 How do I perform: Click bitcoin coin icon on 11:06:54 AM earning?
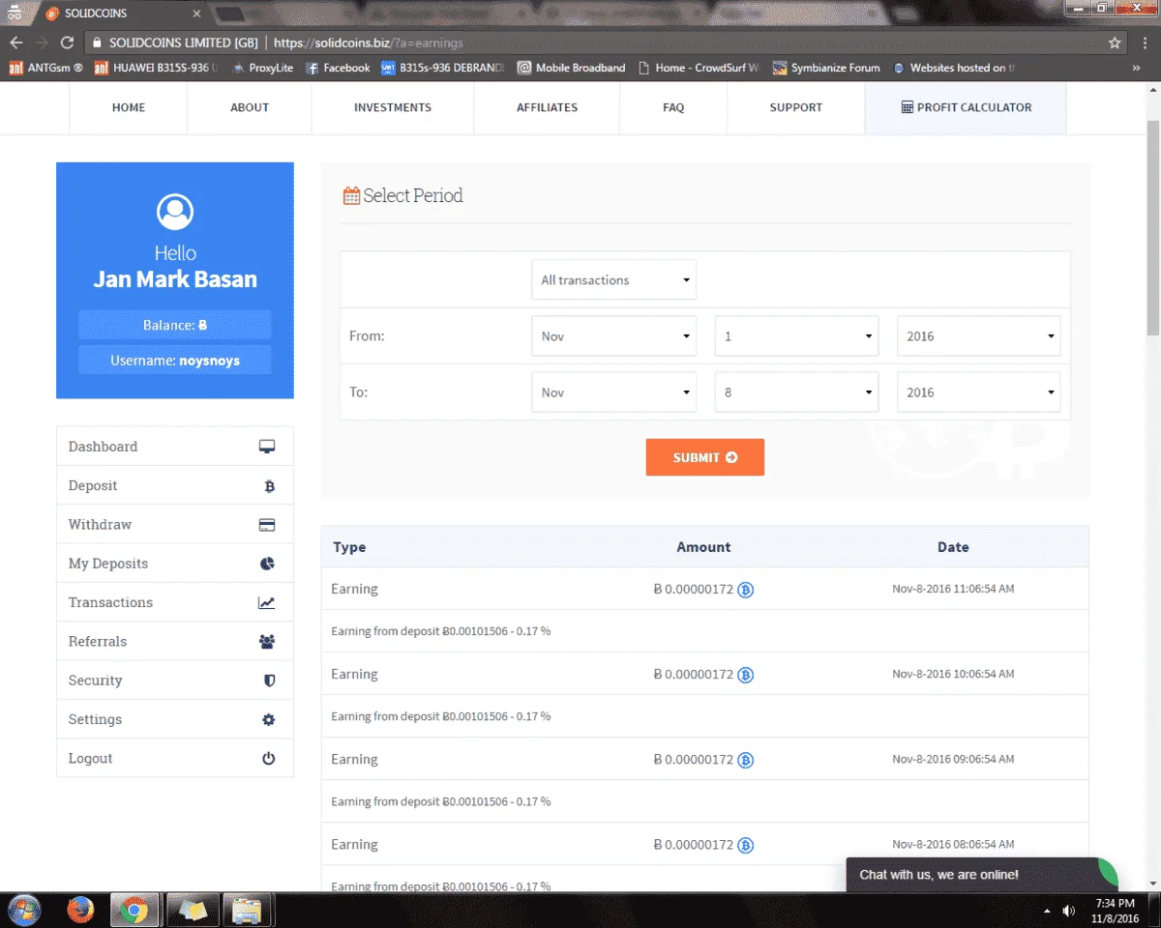(745, 590)
